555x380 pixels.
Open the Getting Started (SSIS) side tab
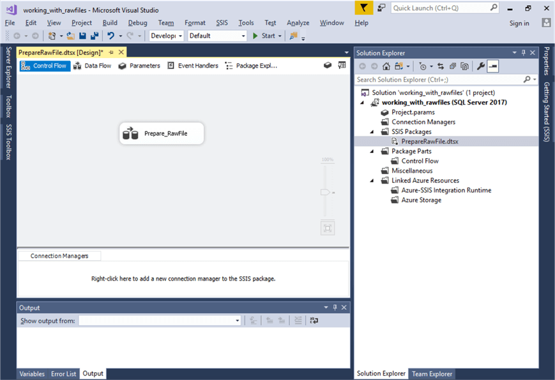tap(547, 112)
